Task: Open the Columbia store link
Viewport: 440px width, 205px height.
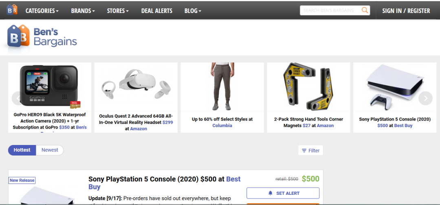Action: [x=222, y=126]
